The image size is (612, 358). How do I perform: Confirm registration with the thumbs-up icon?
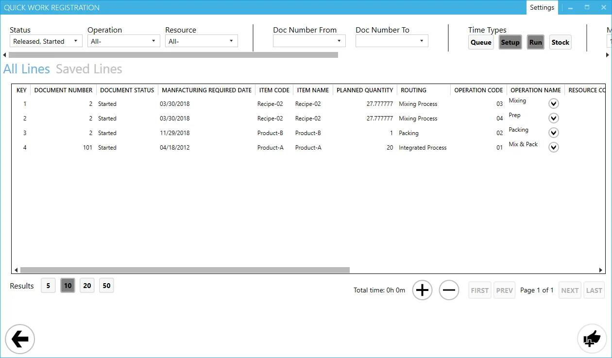coord(592,339)
